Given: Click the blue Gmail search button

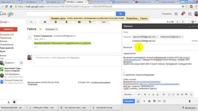Looking at the screenshot, I should click(120, 14).
